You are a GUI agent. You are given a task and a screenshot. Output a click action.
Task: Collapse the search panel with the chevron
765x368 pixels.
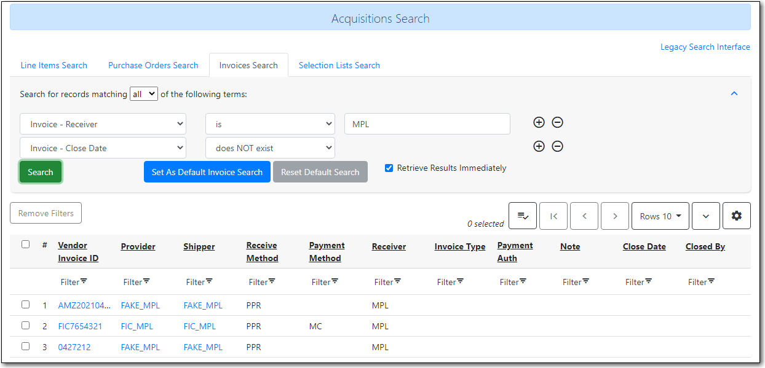[734, 93]
